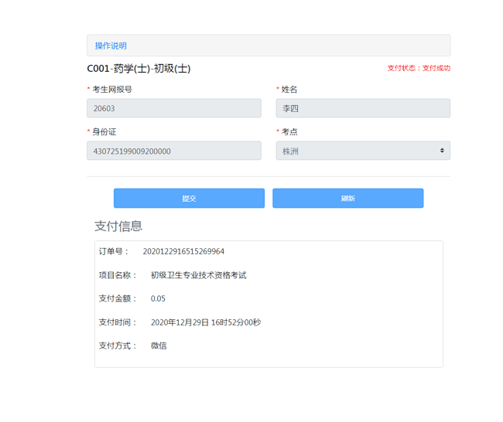Click the 姓名 field containing 李四
The width and height of the screenshot is (503, 422).
362,108
